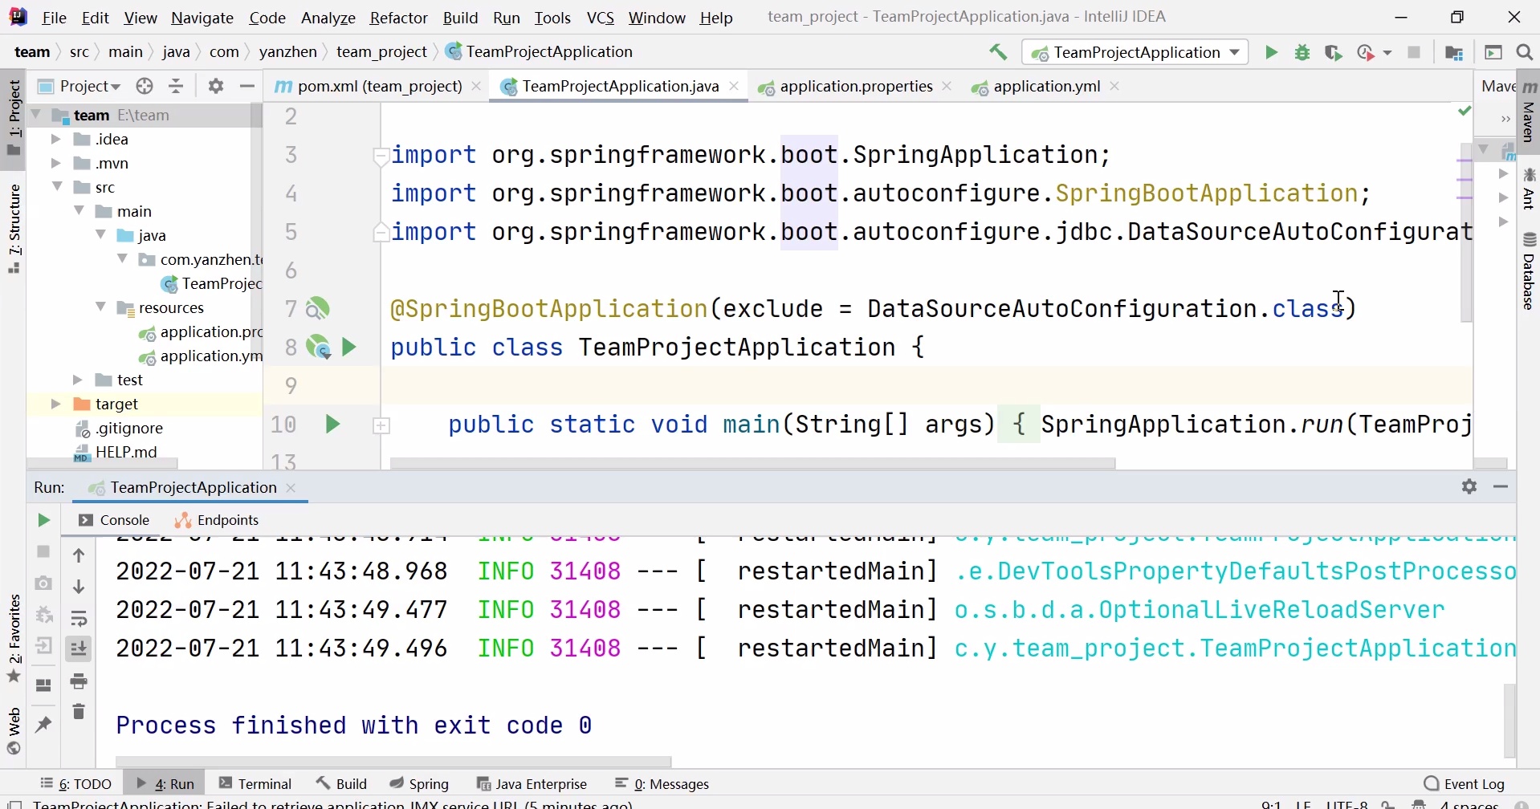Viewport: 1540px width, 809px height.
Task: Open the Event Log
Action: pos(1474,783)
